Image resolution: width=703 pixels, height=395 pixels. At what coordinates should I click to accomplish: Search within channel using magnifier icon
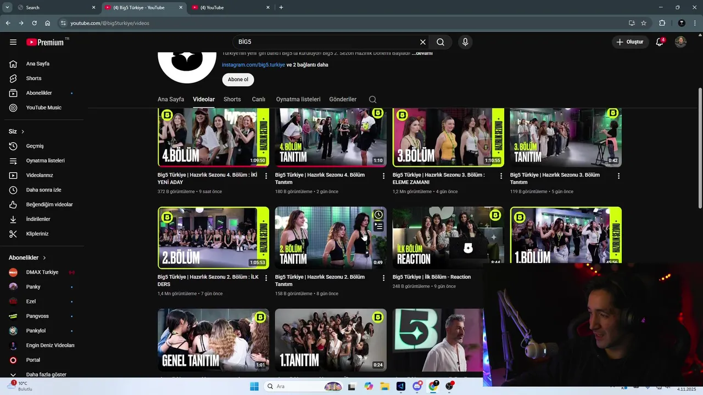372,99
